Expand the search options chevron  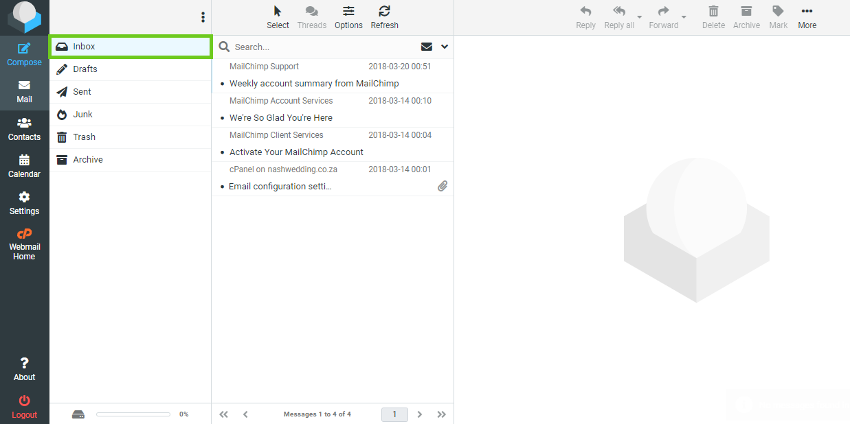click(x=445, y=47)
